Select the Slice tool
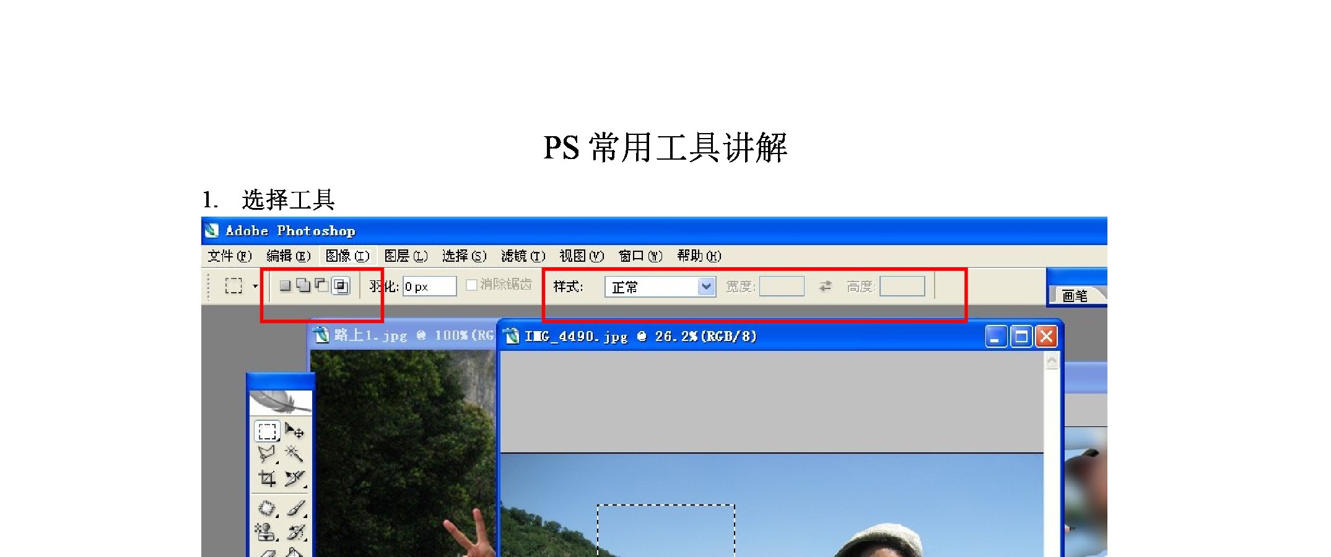Viewport: 1331px width, 557px height. click(x=295, y=478)
